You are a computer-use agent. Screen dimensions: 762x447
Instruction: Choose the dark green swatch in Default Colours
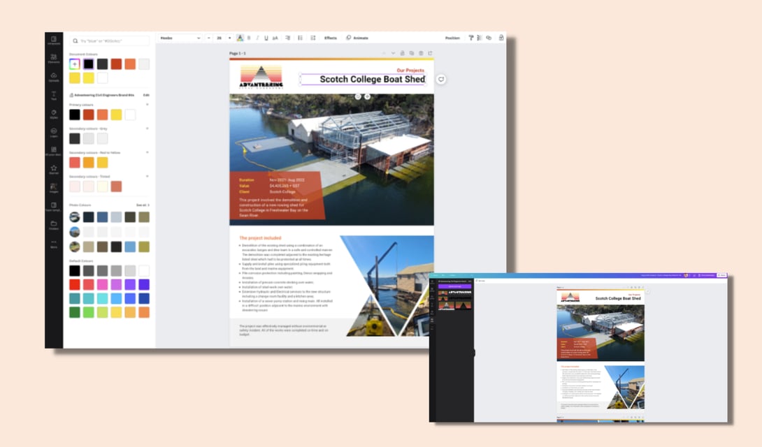tap(74, 312)
